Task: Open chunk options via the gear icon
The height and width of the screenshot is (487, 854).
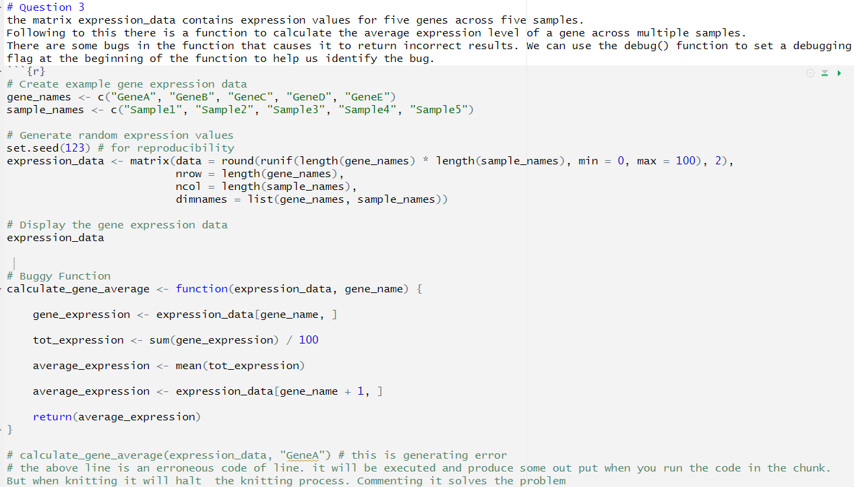Action: [810, 73]
